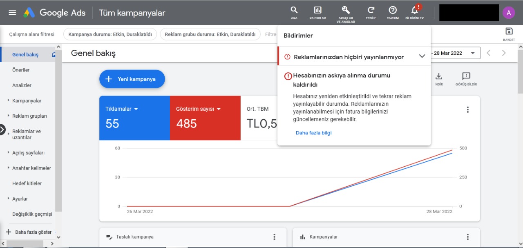The width and height of the screenshot is (523, 248).
Task: Click the Reklam grubu durumu filter chip
Action: pyautogui.click(x=210, y=34)
